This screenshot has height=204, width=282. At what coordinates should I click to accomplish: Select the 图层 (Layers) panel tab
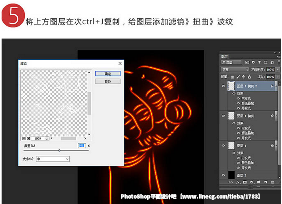pos(224,57)
